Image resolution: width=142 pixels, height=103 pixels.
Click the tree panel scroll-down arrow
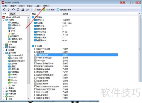pos(29,98)
